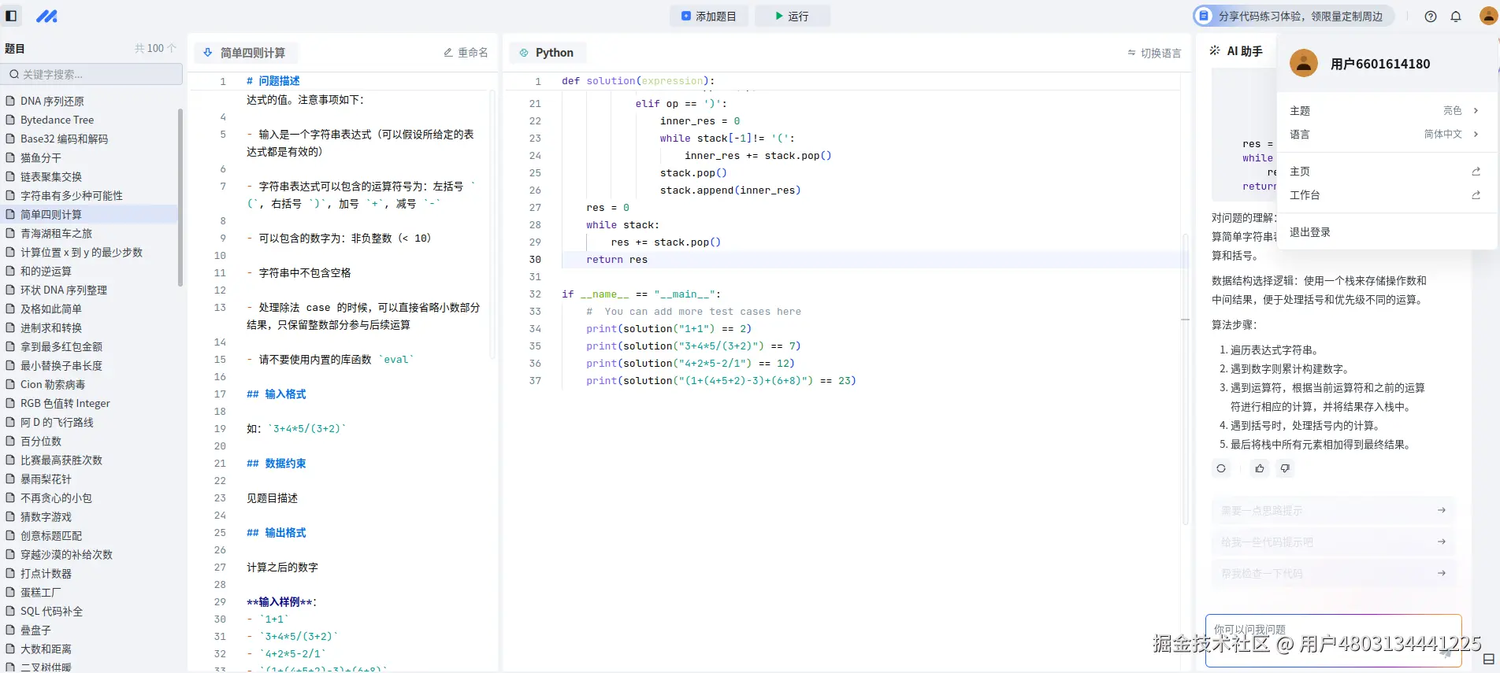Screen dimensions: 1500x673
Task: Open problem Cion 勒索病毒
Action: [53, 384]
